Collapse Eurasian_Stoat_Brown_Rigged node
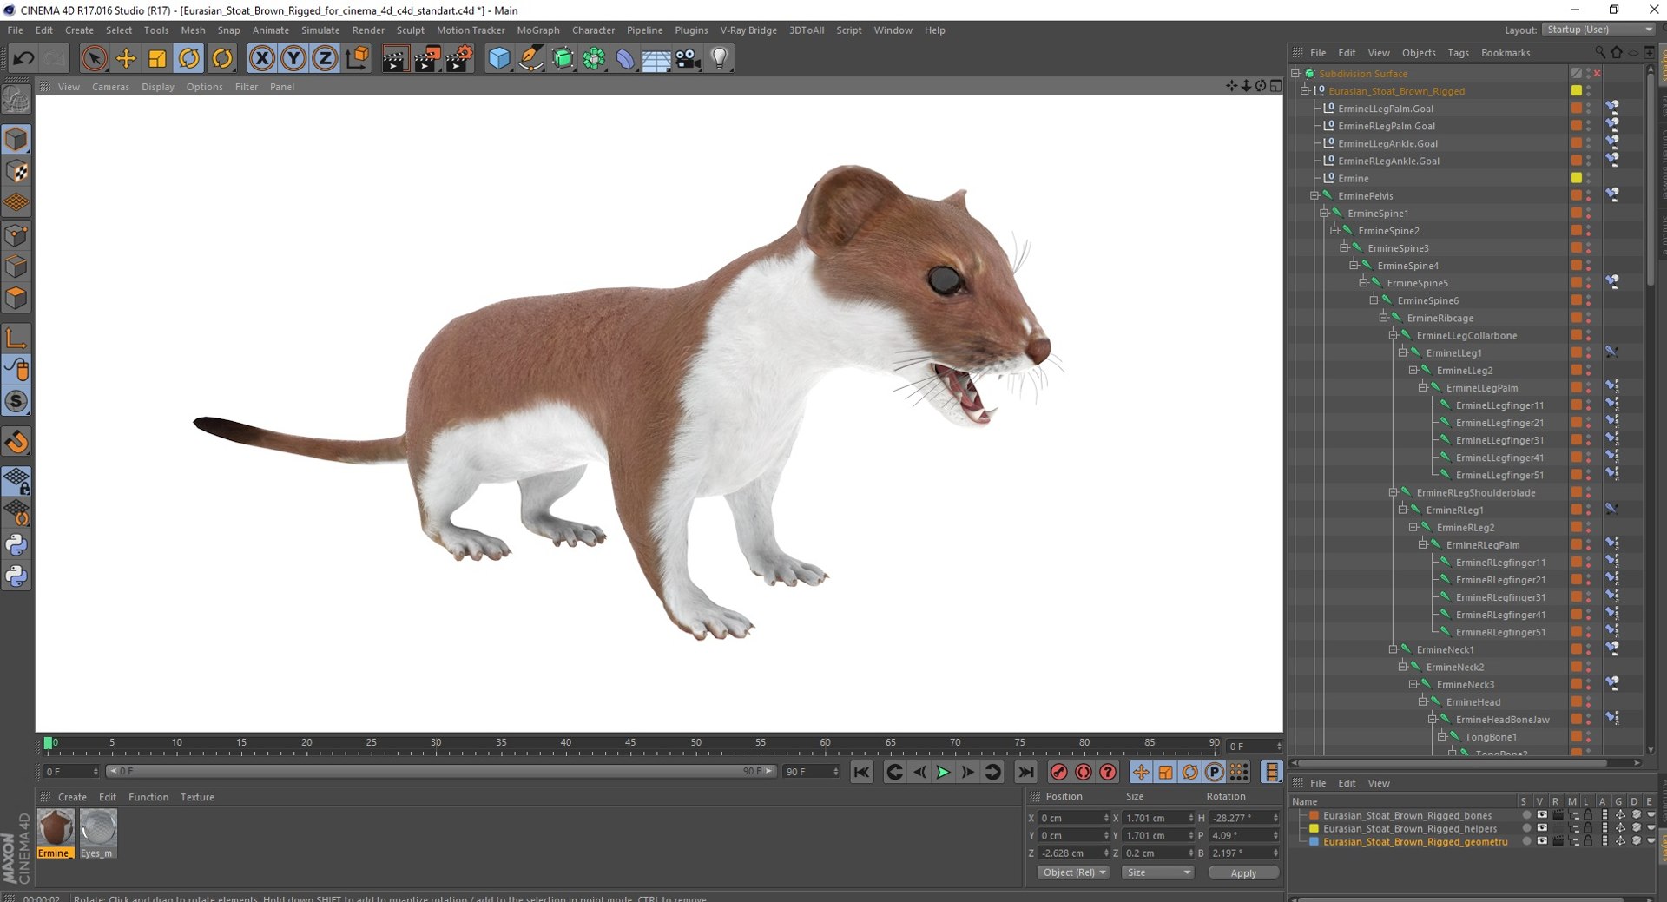1667x902 pixels. (1305, 91)
